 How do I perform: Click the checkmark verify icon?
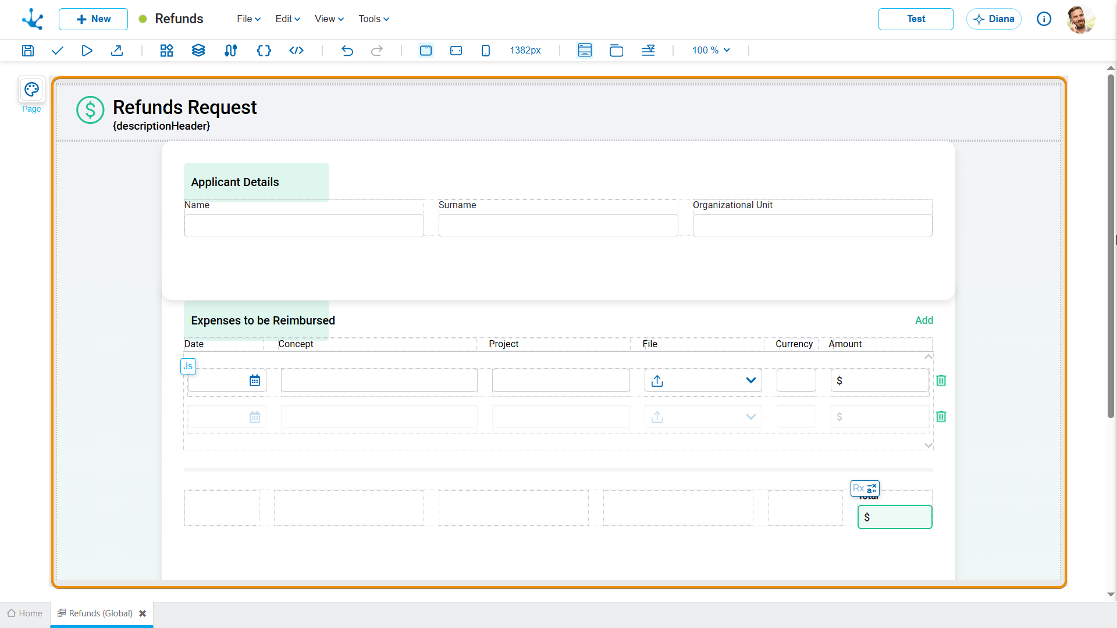tap(57, 51)
